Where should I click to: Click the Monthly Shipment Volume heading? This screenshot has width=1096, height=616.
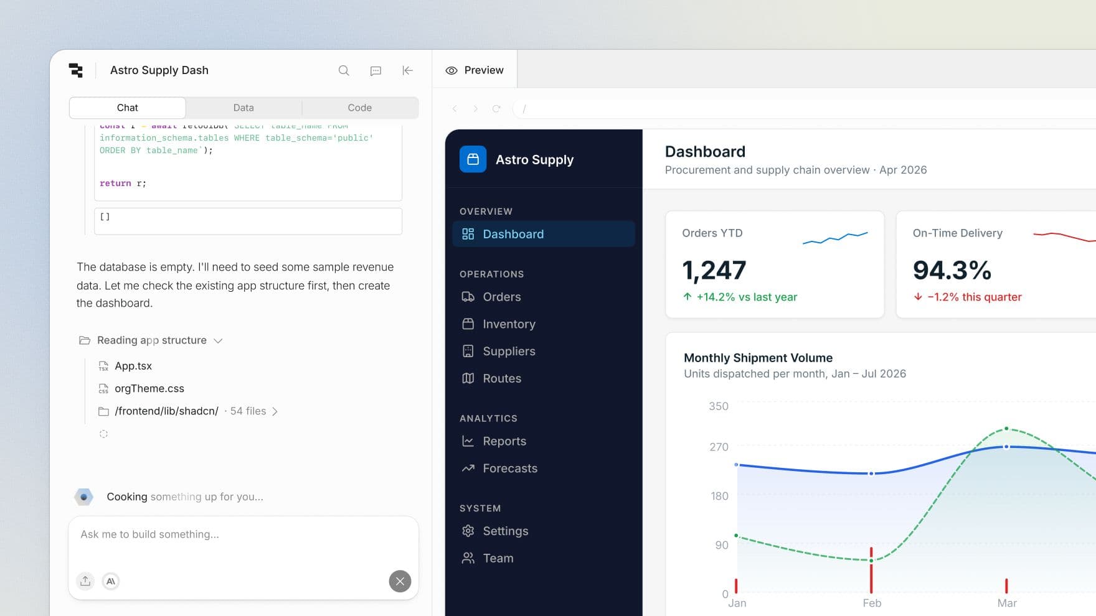pos(758,358)
